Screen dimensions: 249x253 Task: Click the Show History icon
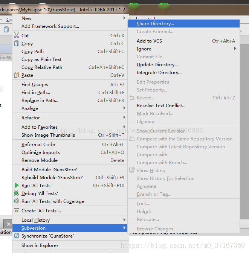point(132,170)
